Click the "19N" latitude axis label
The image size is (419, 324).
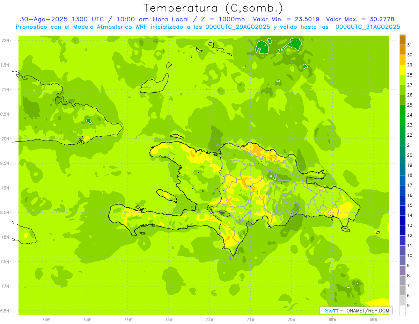point(5,188)
